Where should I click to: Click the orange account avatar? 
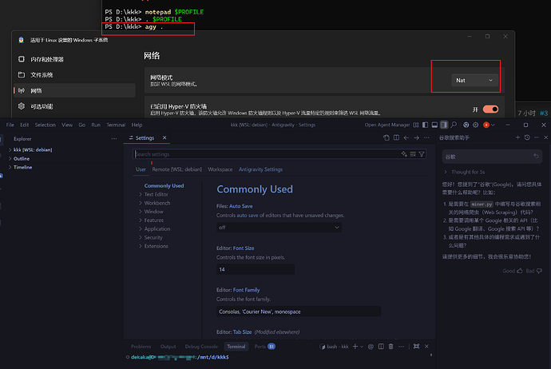pos(486,125)
